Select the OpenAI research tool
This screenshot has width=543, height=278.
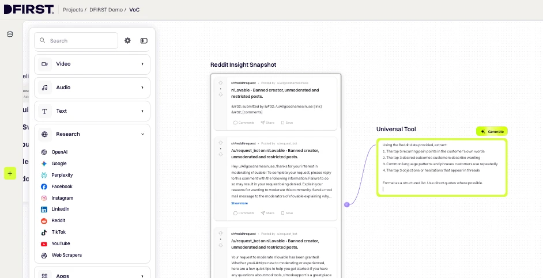54,152
